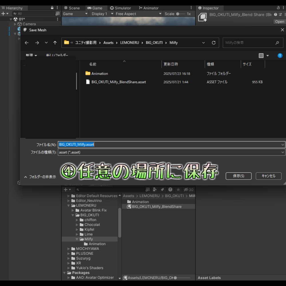Collapse folders with フォルダーの非表示
This screenshot has width=286, height=286.
(40, 177)
